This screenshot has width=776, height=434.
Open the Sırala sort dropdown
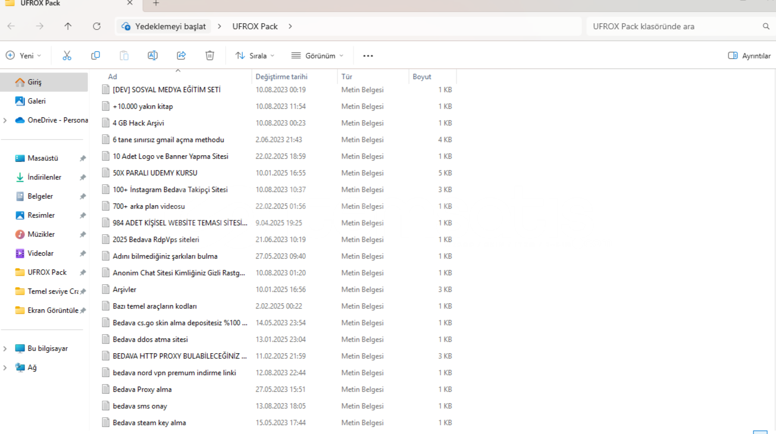(255, 55)
